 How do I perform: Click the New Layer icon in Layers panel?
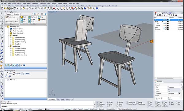tap(155, 15)
